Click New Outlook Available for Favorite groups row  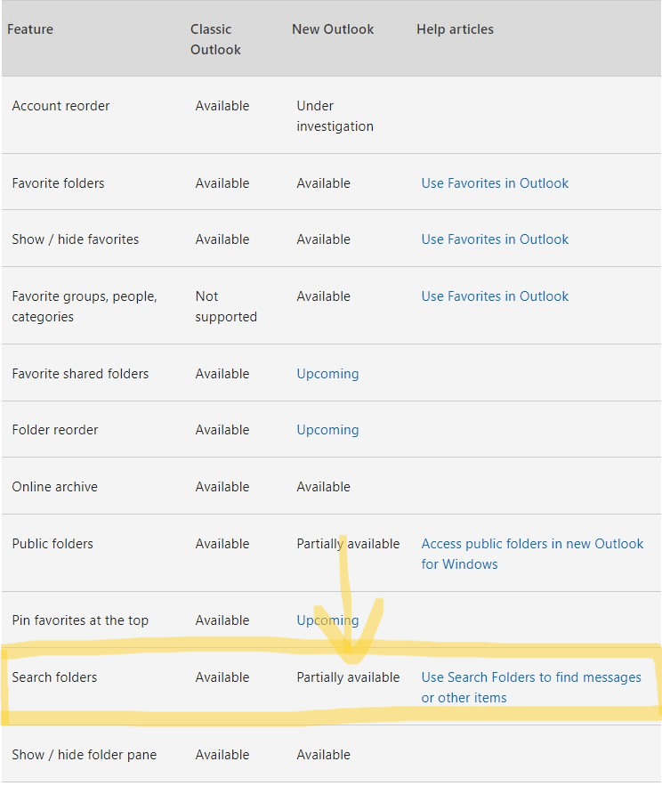[323, 296]
